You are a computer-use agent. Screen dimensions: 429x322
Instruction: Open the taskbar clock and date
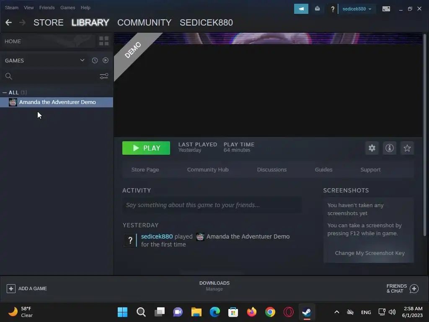412,312
